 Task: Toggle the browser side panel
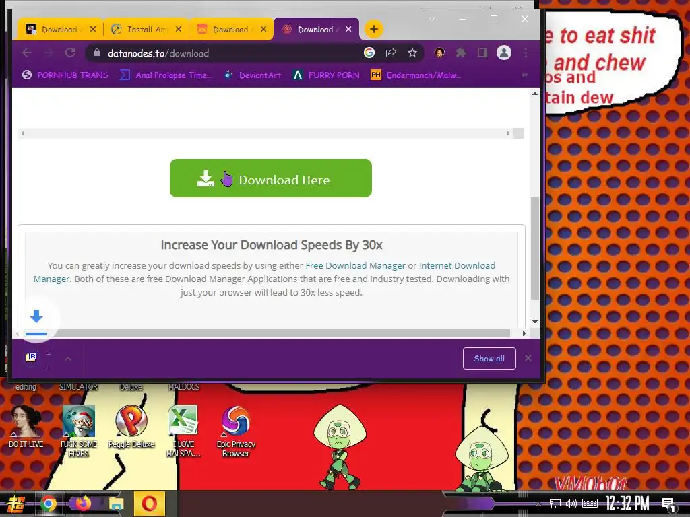pyautogui.click(x=482, y=53)
